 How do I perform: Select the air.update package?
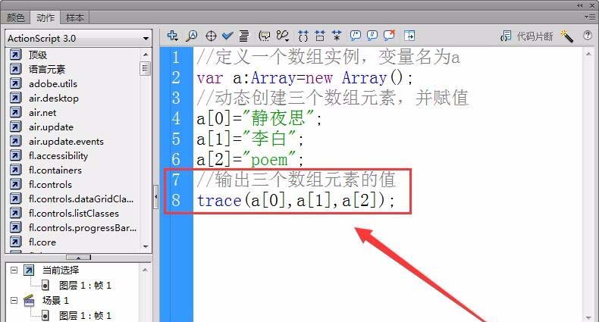click(x=51, y=127)
